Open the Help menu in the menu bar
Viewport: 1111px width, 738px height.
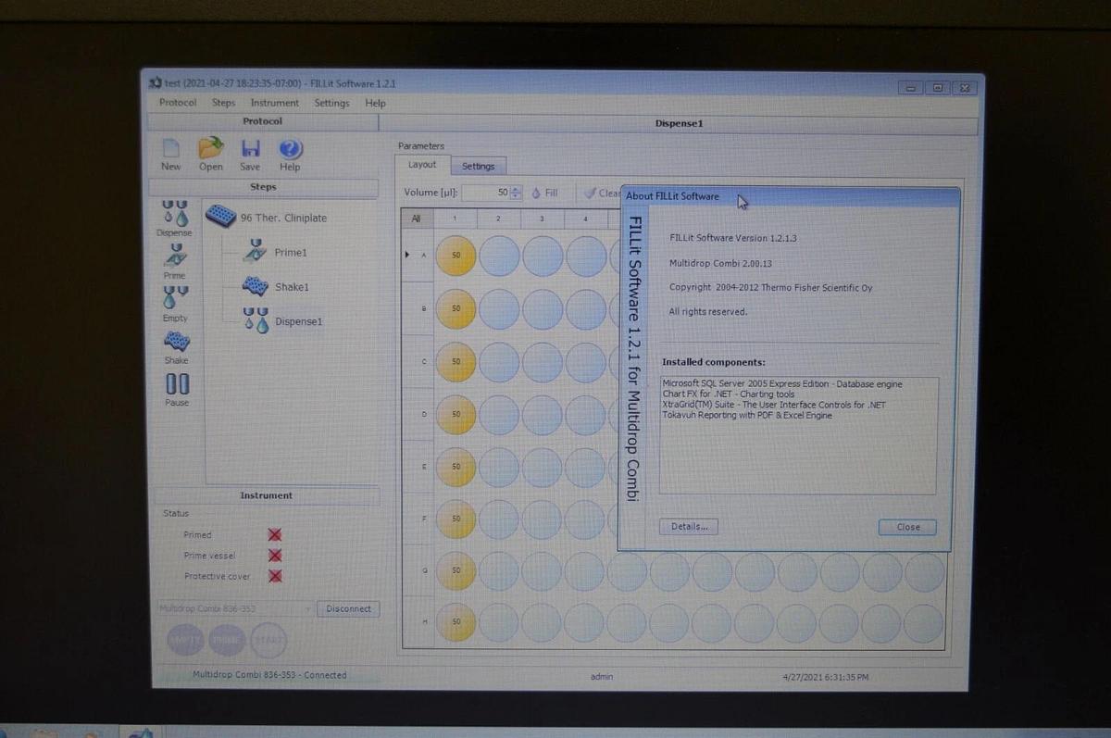coord(375,103)
